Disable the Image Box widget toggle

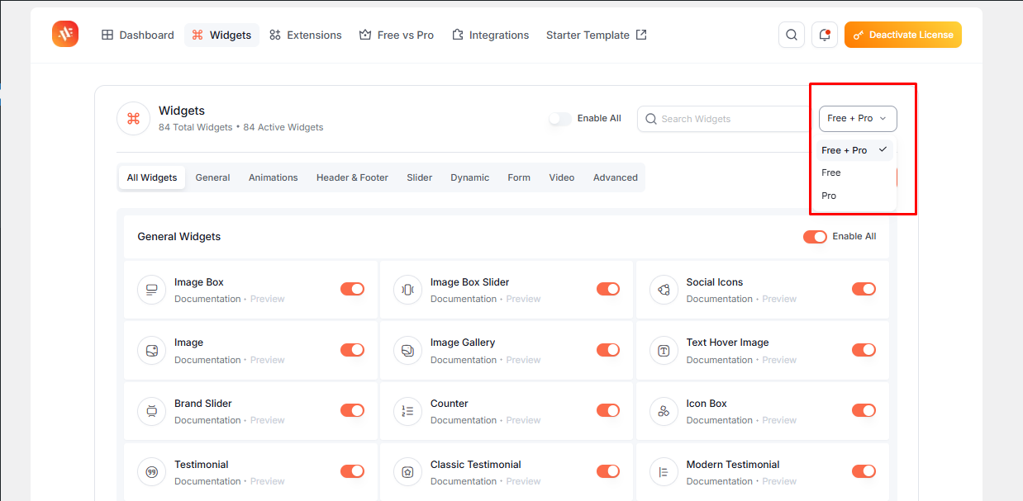(x=352, y=289)
